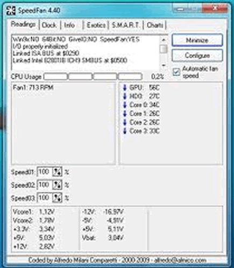Click the +12V 2.82V voltage reading
Image resolution: width=234 pixels, height=268 pixels.
pos(33,246)
